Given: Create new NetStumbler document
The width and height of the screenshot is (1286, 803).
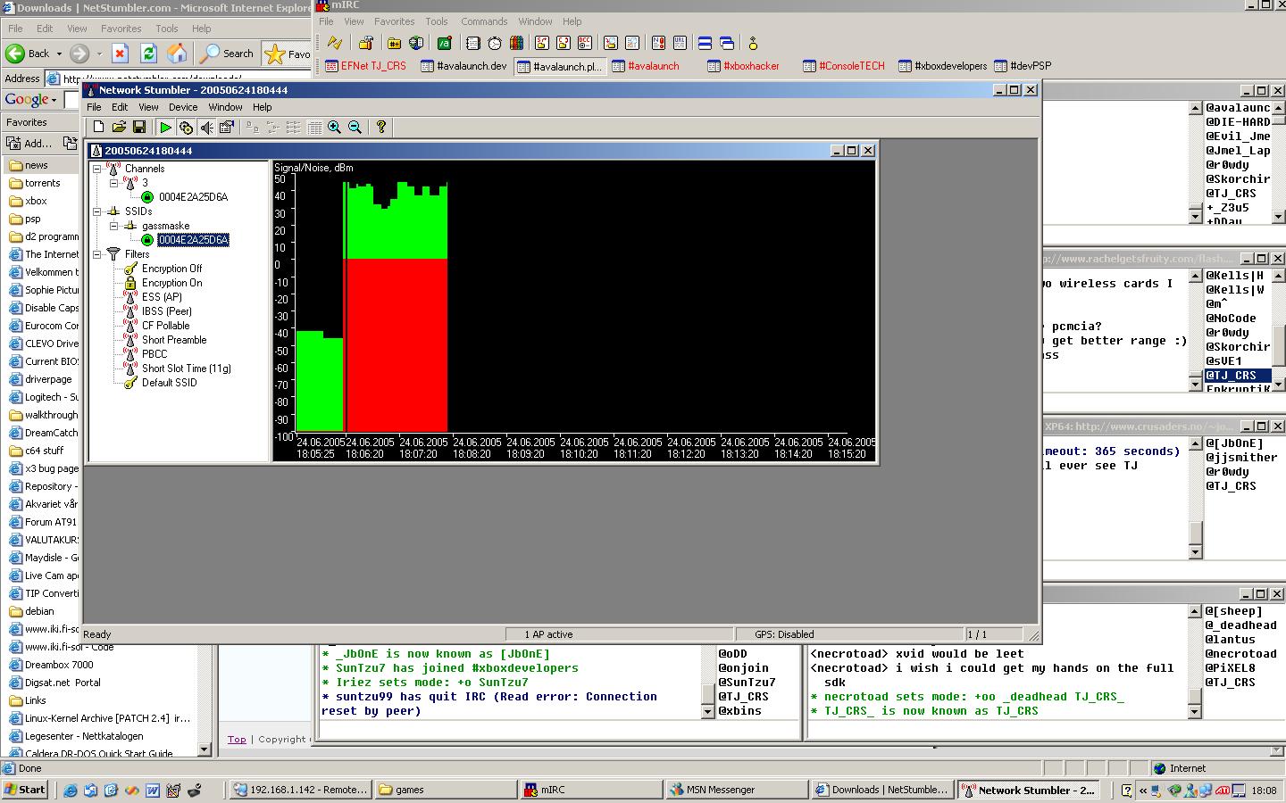Looking at the screenshot, I should (98, 128).
